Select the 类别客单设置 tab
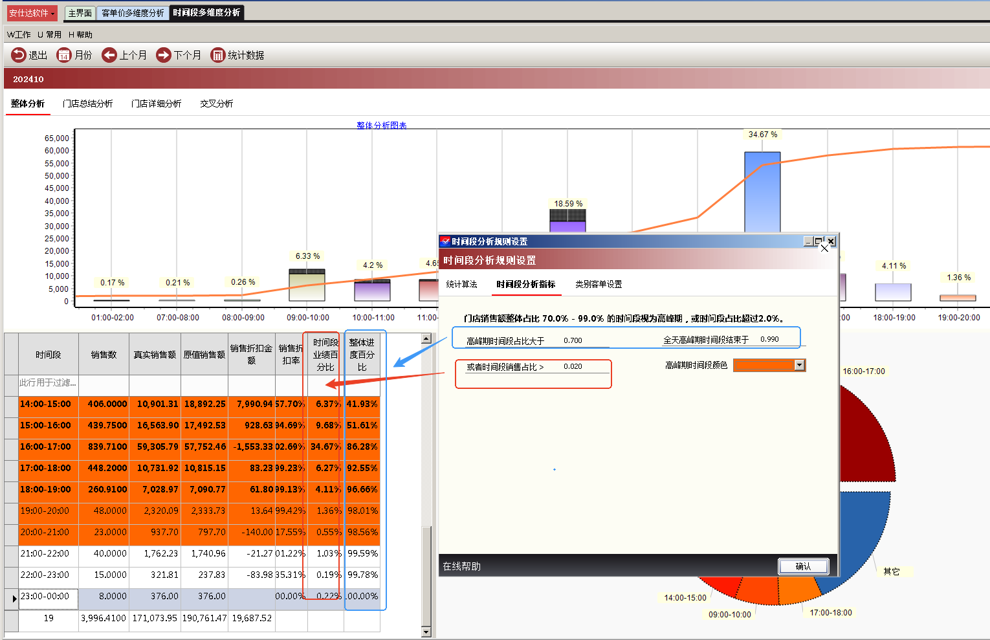Viewport: 990px width, 640px height. coord(599,285)
